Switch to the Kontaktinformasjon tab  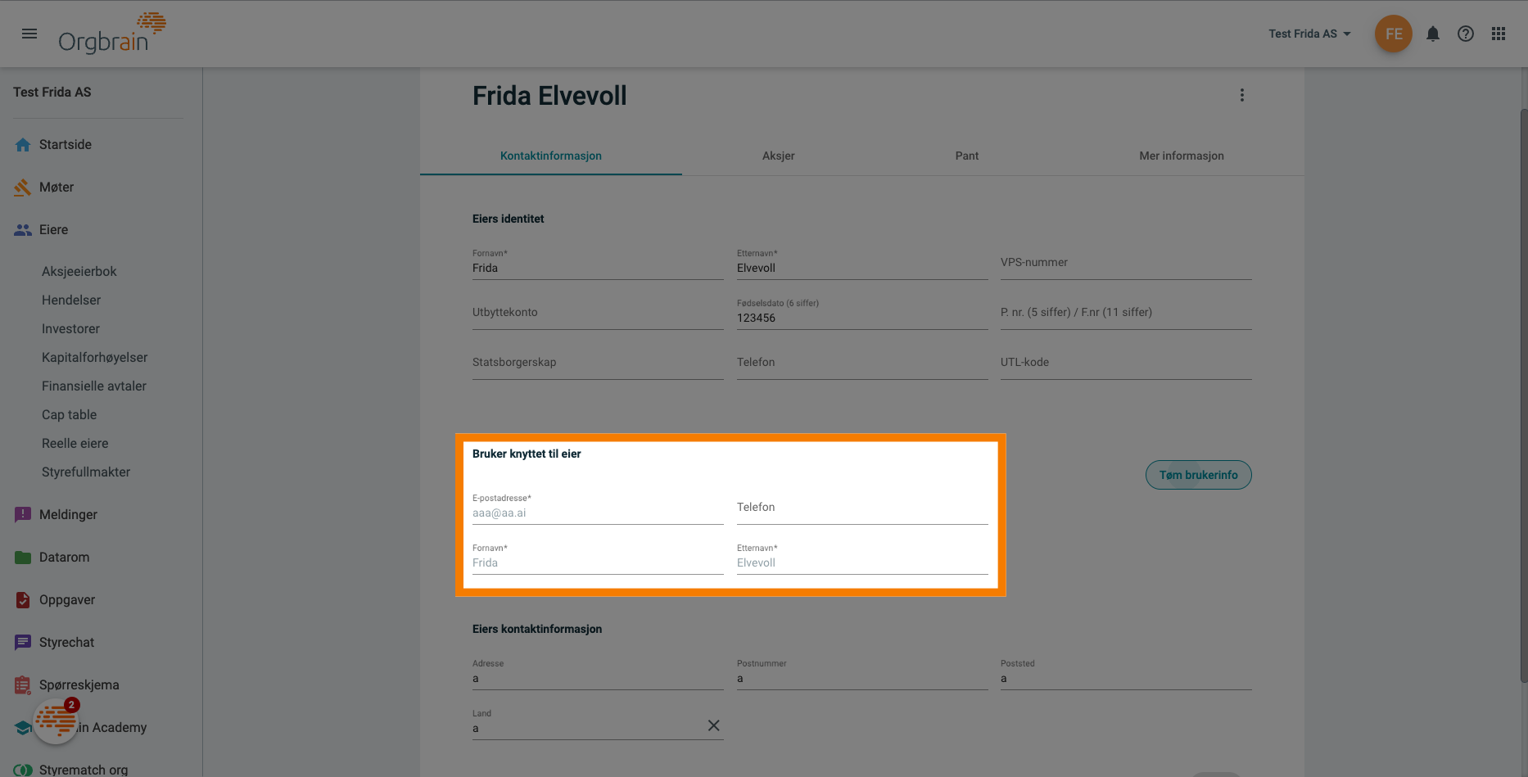(x=551, y=156)
